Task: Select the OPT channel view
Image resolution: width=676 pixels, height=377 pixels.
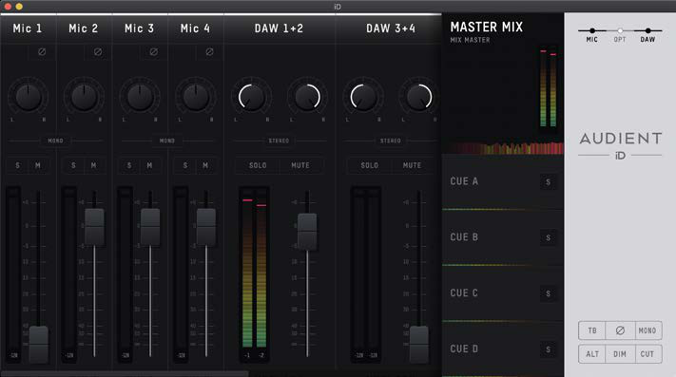Action: coord(620,30)
